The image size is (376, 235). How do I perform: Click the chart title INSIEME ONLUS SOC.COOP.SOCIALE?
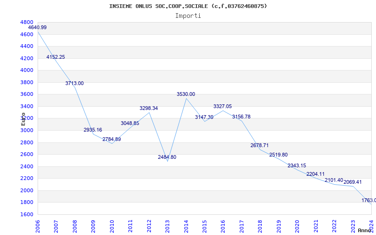point(188,6)
